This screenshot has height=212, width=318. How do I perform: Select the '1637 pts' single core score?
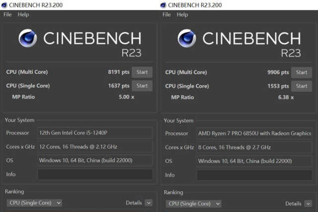point(119,86)
